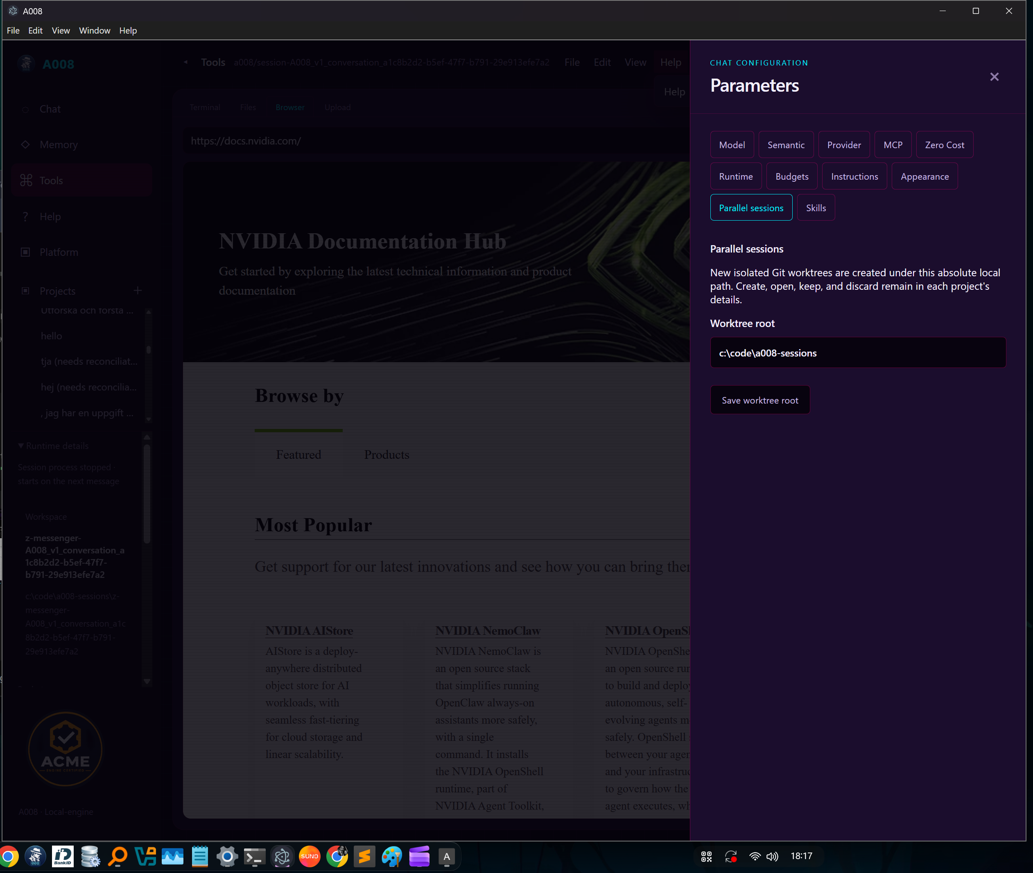Open the Zero Cost tab

[945, 144]
